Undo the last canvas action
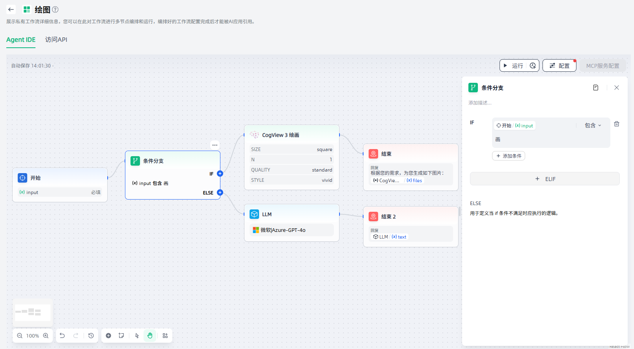This screenshot has width=634, height=349. coord(62,336)
